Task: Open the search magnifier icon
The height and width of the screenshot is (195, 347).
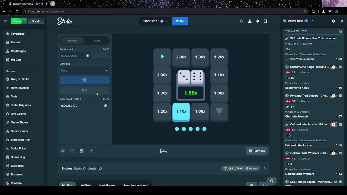Action: [242, 21]
